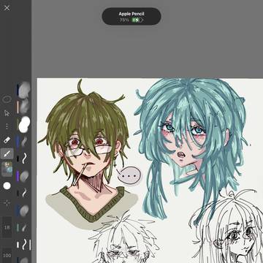Pick the bright blue tapered brush preset
This screenshot has width=263, height=263.
23,142
